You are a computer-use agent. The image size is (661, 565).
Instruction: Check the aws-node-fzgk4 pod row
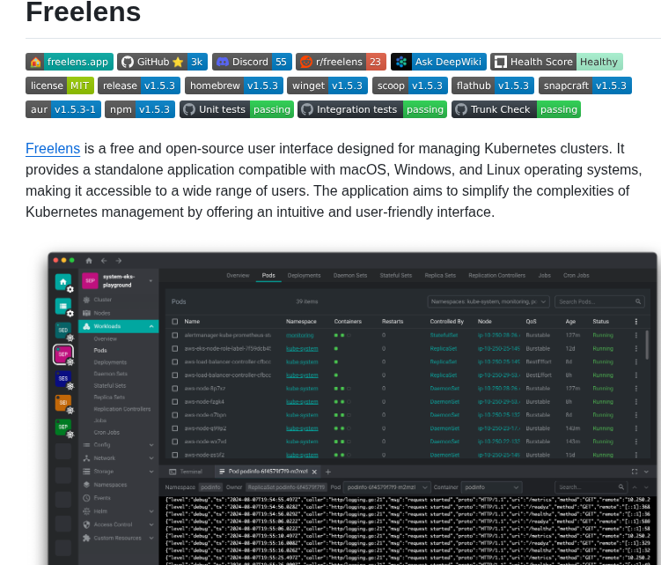pos(174,402)
